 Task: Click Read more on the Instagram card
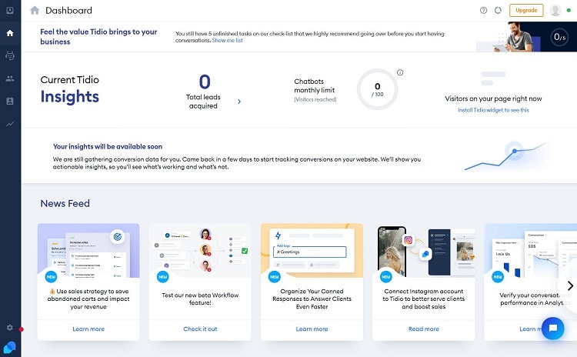[x=424, y=329]
